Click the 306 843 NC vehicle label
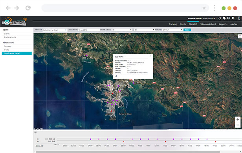The height and width of the screenshot is (153, 242). pyautogui.click(x=50, y=139)
